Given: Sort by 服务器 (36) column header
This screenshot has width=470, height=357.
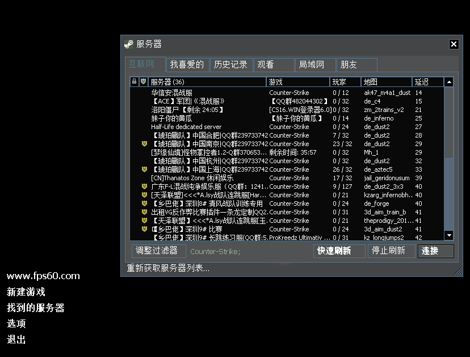Looking at the screenshot, I should pos(207,82).
